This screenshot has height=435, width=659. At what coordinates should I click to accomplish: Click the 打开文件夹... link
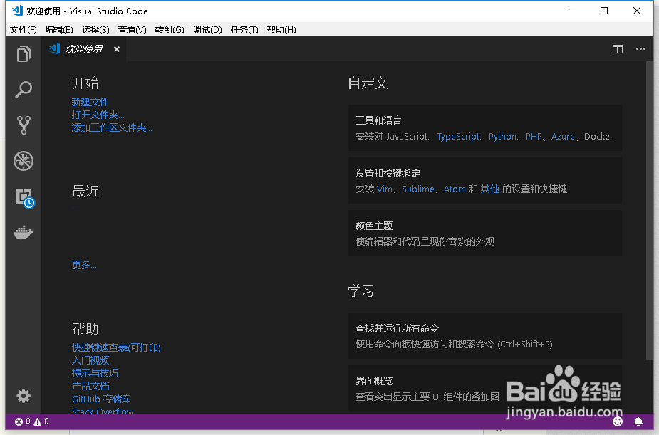pyautogui.click(x=98, y=115)
